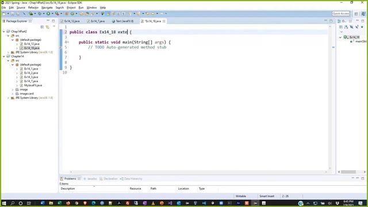Expand Ex14_12.java in Package Explorer
Screen dimensions: 368x207
click(17, 44)
